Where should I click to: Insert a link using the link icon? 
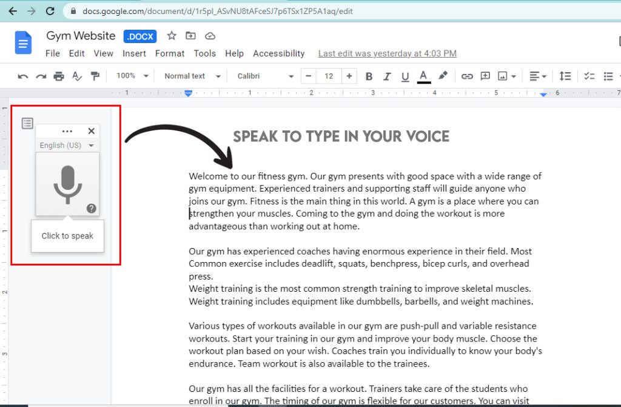pos(467,76)
